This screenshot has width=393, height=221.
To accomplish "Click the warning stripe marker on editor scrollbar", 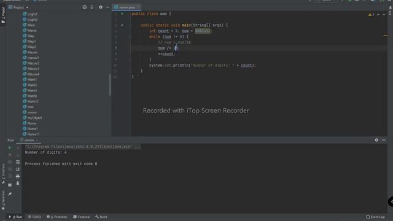I will coord(385,36).
